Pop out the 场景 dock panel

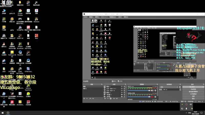[102, 84]
